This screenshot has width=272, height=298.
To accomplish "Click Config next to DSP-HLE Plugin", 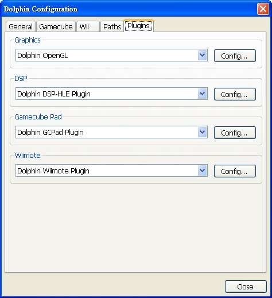I will pyautogui.click(x=235, y=94).
